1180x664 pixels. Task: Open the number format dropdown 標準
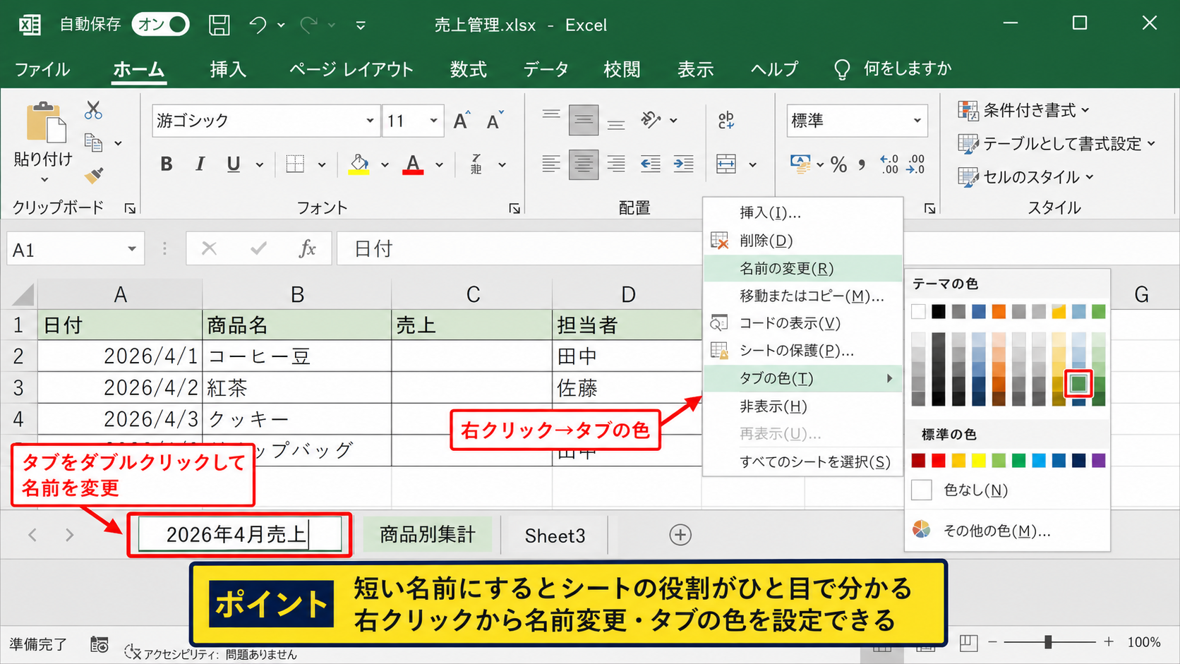coord(917,121)
